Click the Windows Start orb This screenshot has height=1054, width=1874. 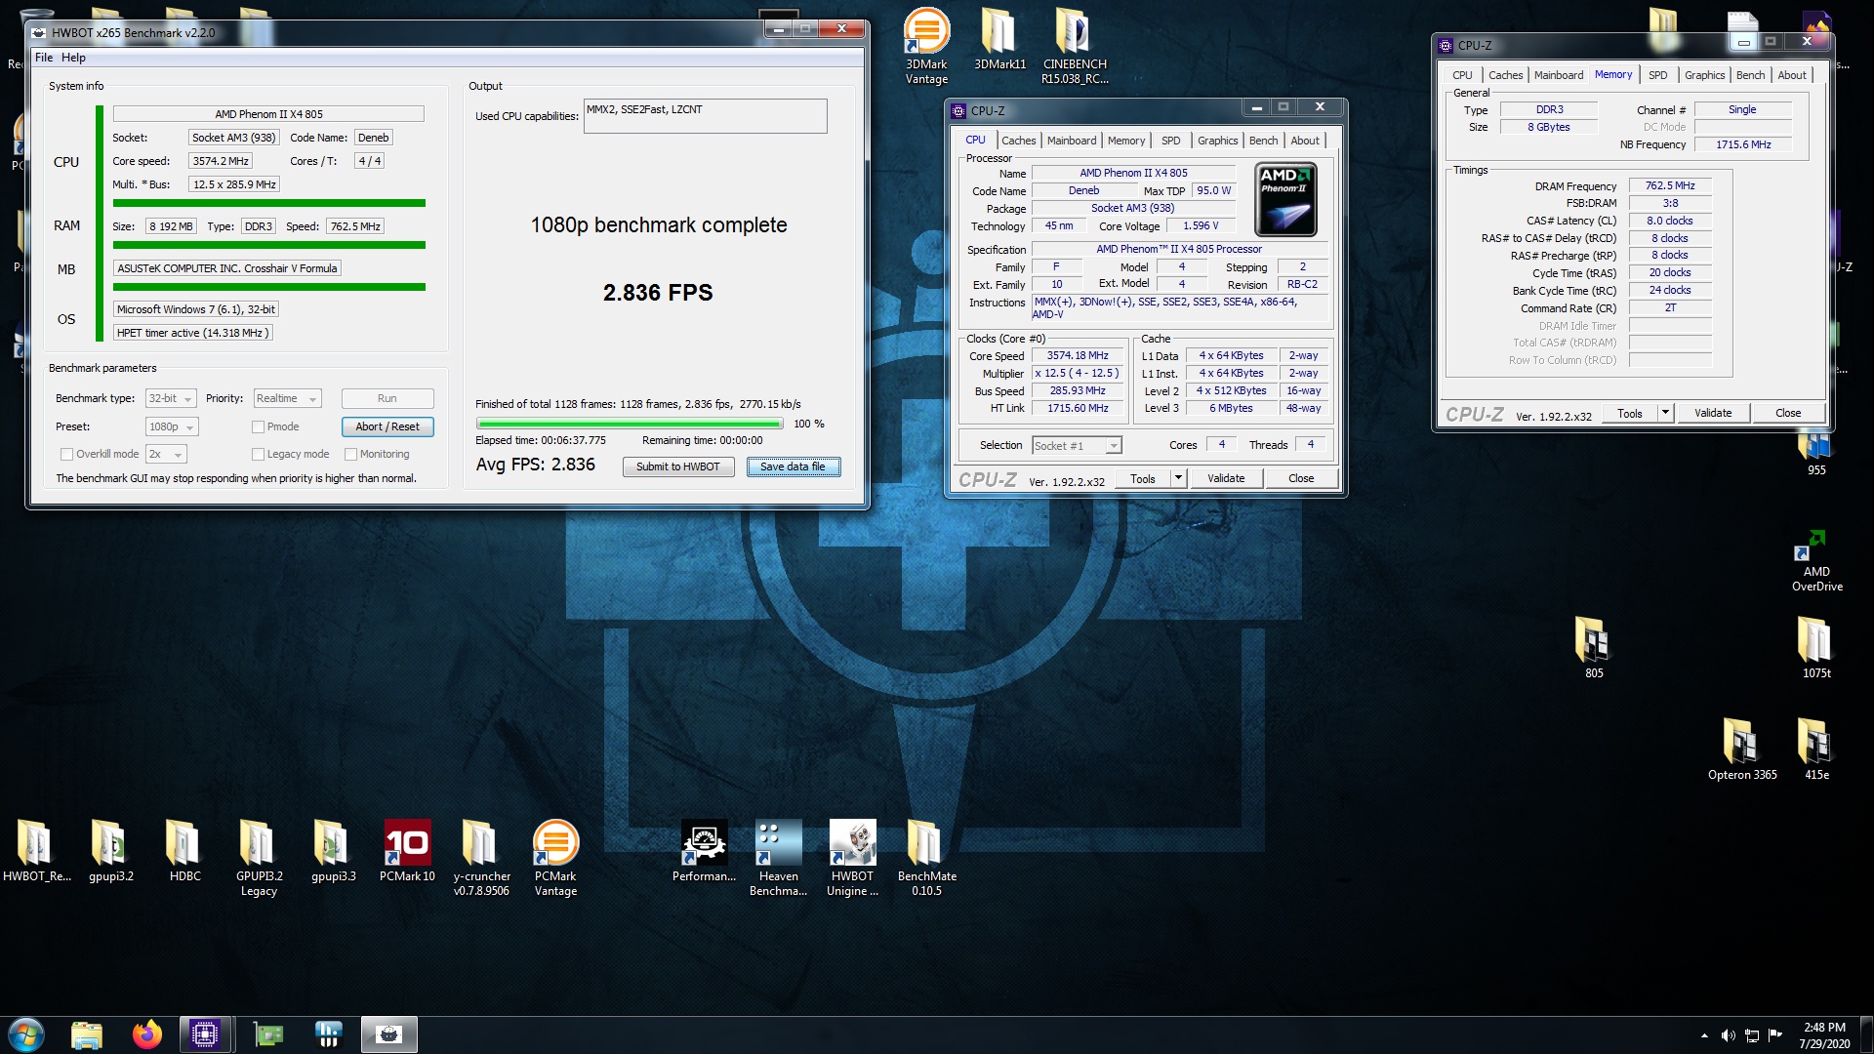[26, 1034]
